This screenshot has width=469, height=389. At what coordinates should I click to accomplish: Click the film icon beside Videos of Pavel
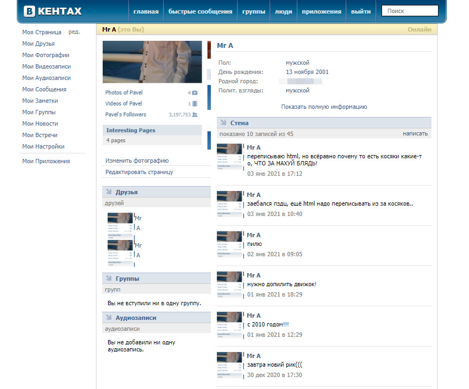(x=195, y=104)
